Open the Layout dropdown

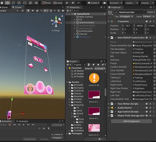pos(147,3)
